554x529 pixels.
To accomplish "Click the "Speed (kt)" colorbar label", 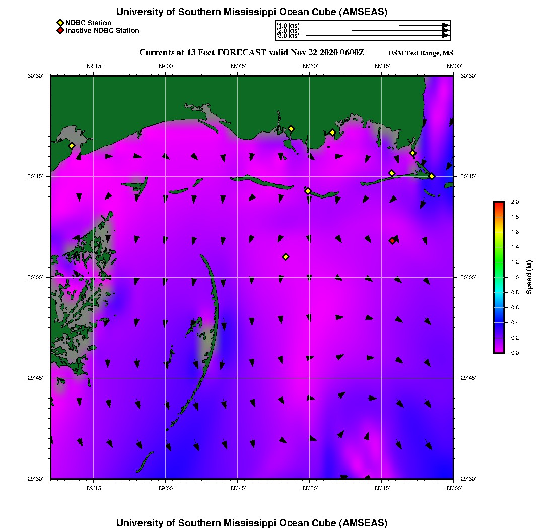I will tap(529, 277).
